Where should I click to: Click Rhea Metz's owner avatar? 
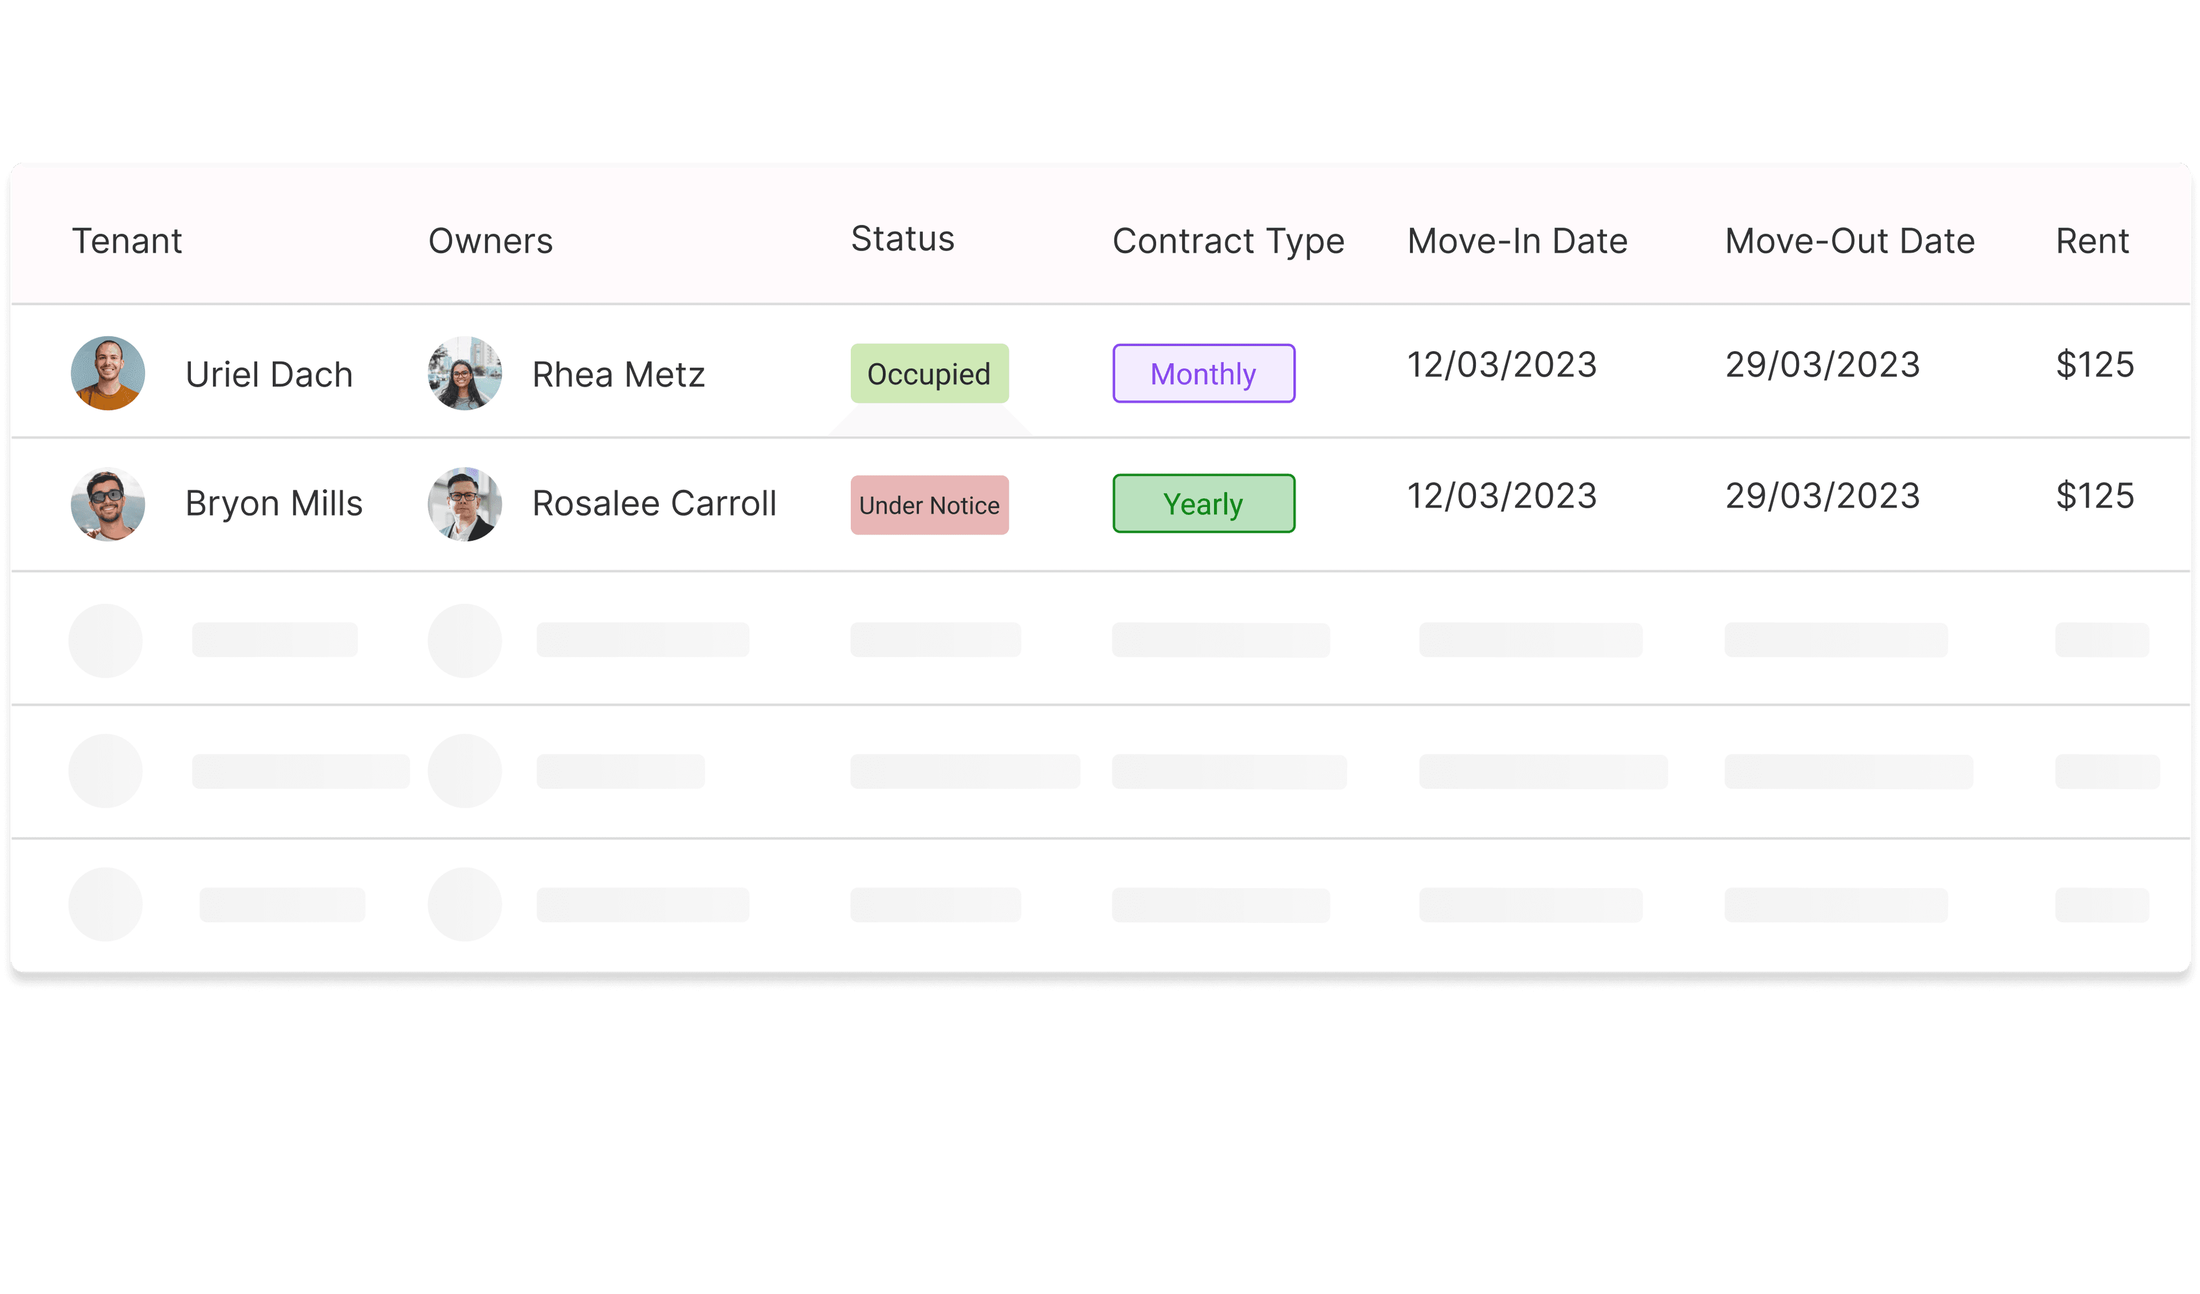tap(465, 373)
